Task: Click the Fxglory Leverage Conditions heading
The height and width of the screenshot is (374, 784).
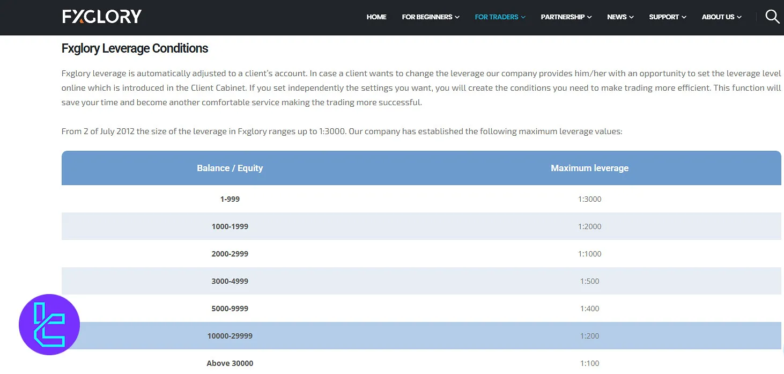Action: [135, 48]
